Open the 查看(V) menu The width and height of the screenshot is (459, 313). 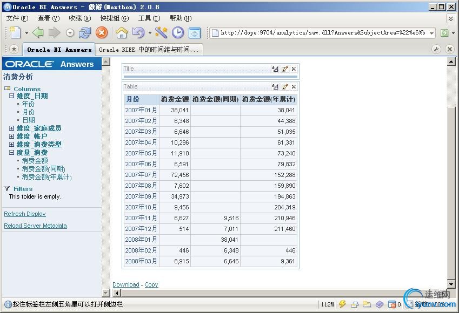(x=49, y=18)
